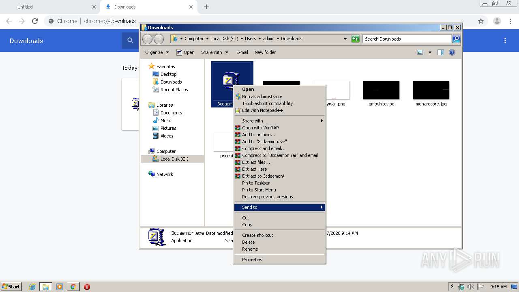The height and width of the screenshot is (292, 519).
Task: Click the Notepad++ icon in context menu
Action: 238,110
